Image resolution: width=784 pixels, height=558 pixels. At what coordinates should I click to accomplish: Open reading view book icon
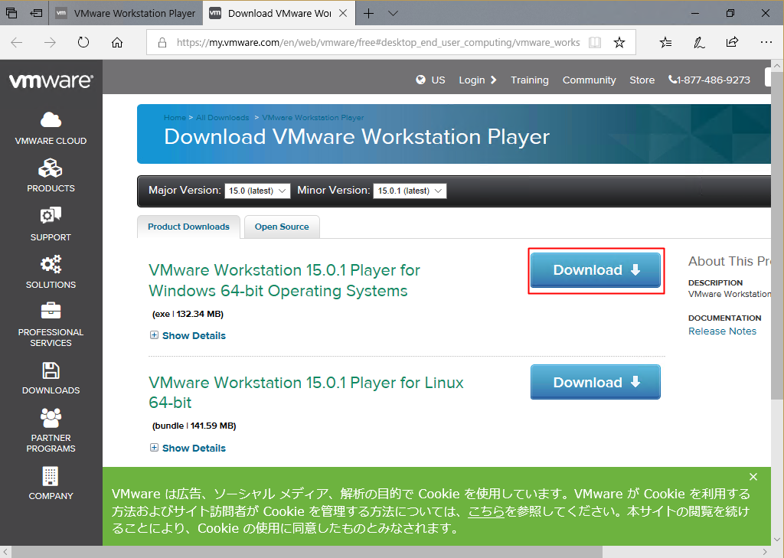point(595,43)
